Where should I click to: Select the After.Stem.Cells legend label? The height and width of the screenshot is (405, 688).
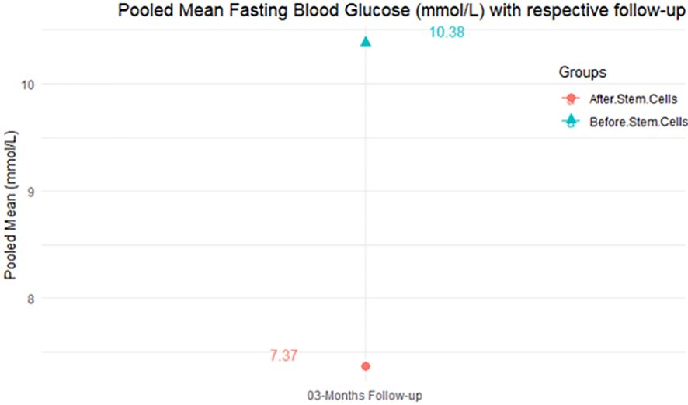[x=632, y=99]
